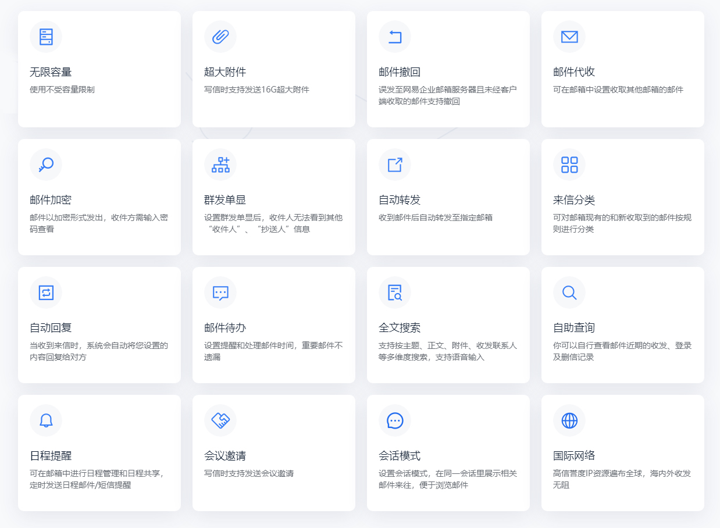The width and height of the screenshot is (720, 528).
Task: Click the 无限容量 storage icon
Action: click(x=46, y=37)
